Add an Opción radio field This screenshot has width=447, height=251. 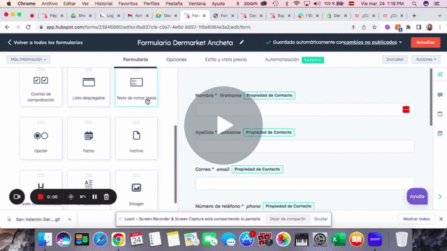41,138
